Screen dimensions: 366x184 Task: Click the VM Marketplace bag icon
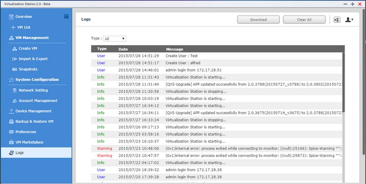pyautogui.click(x=11, y=142)
